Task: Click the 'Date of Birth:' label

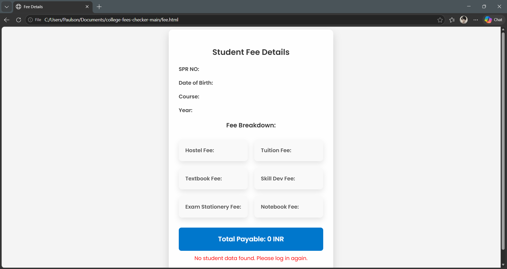Action: [x=196, y=83]
